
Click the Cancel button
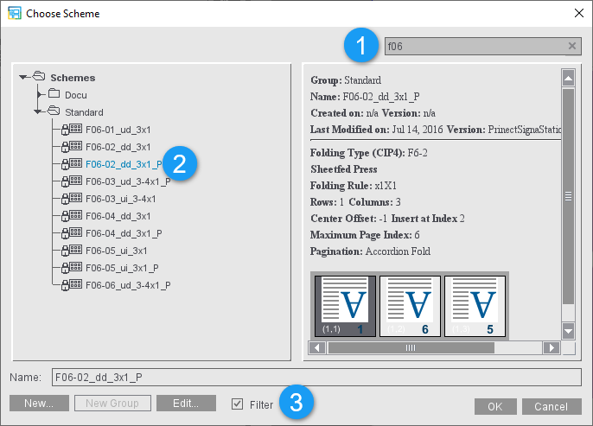[x=551, y=407]
